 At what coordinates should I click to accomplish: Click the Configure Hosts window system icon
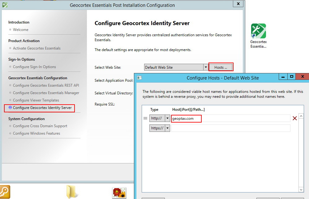pos(139,78)
